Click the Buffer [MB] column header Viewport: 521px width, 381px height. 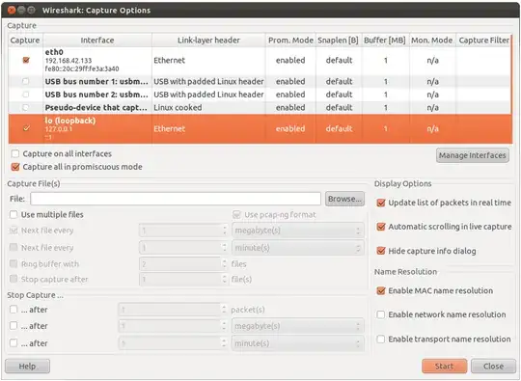[385, 41]
